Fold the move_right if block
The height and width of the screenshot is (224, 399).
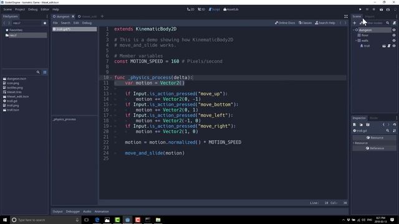point(111,126)
